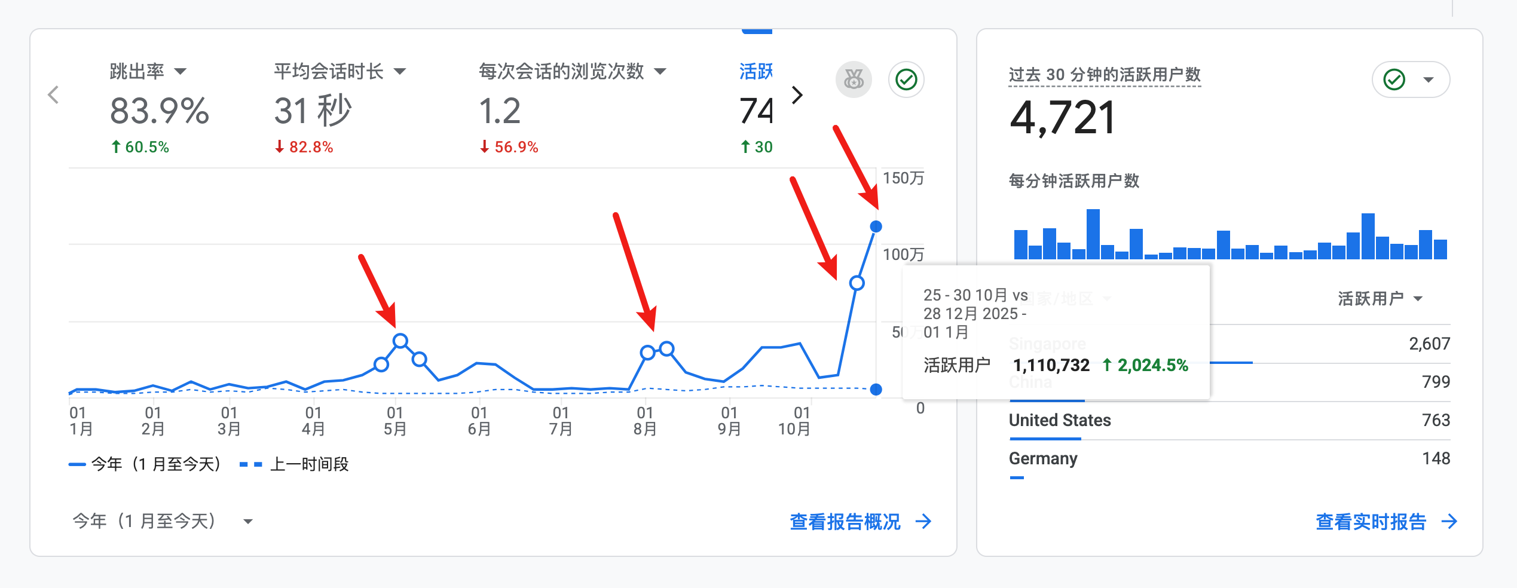Select the filled data point at chart peak
The height and width of the screenshot is (588, 1517).
pos(876,226)
